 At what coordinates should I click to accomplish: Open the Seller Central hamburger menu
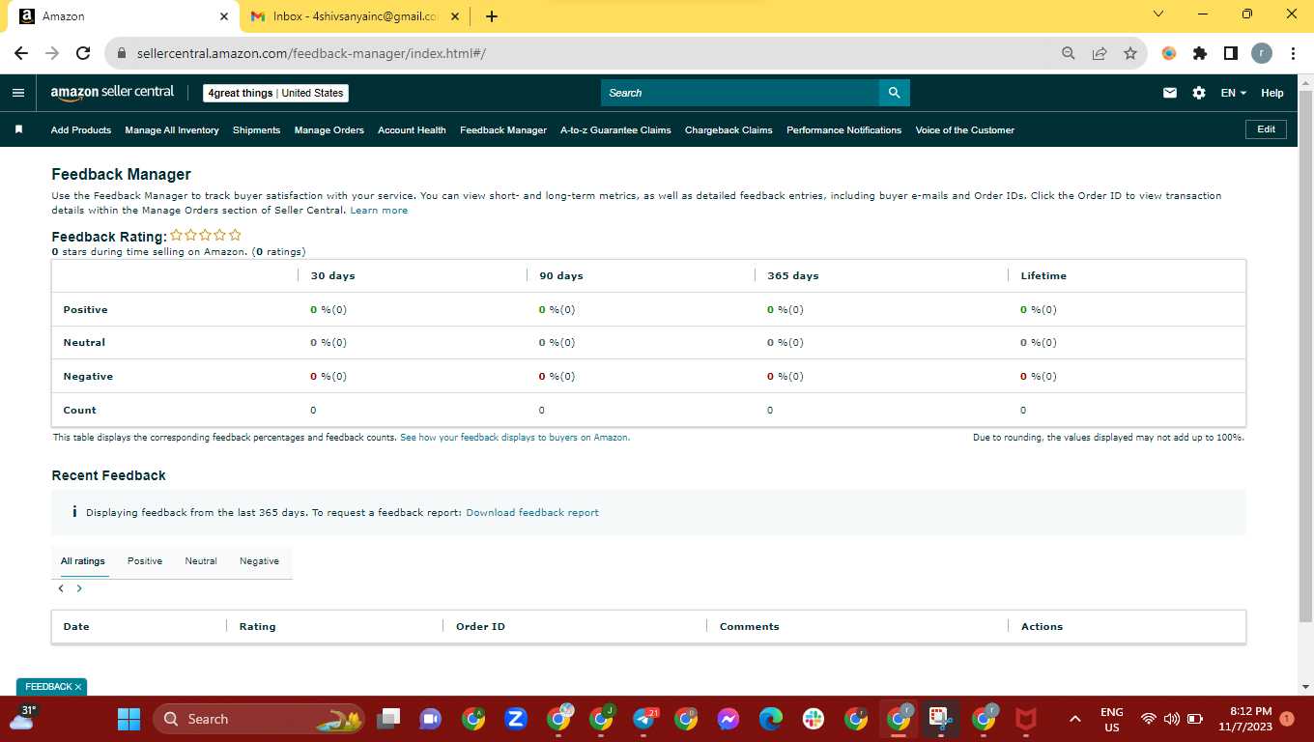pyautogui.click(x=17, y=93)
